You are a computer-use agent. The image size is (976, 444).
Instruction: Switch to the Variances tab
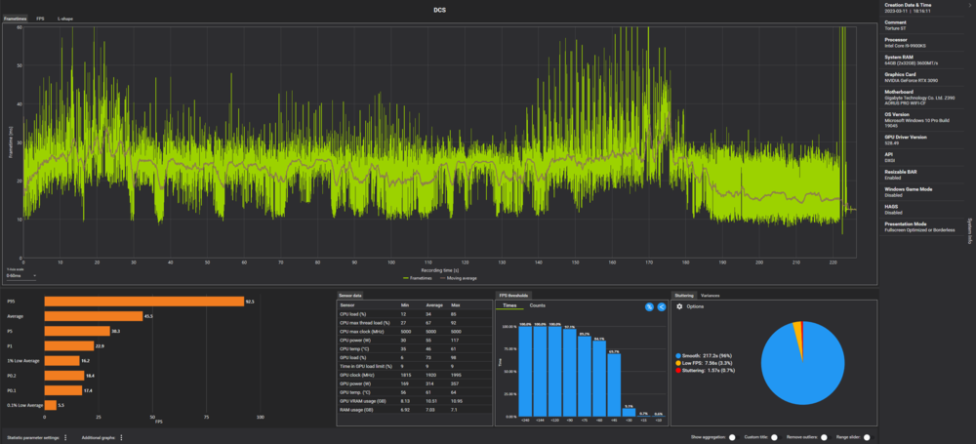coord(710,294)
